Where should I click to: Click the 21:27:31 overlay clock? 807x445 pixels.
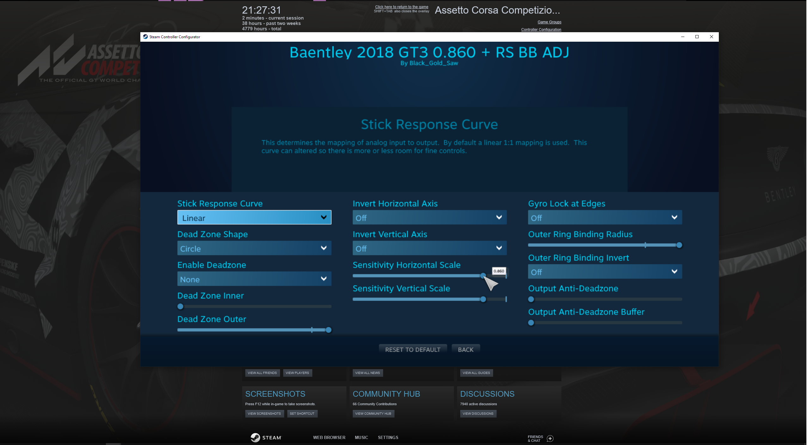point(261,10)
